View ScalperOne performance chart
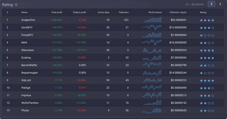The image size is (227, 119). coord(152,20)
